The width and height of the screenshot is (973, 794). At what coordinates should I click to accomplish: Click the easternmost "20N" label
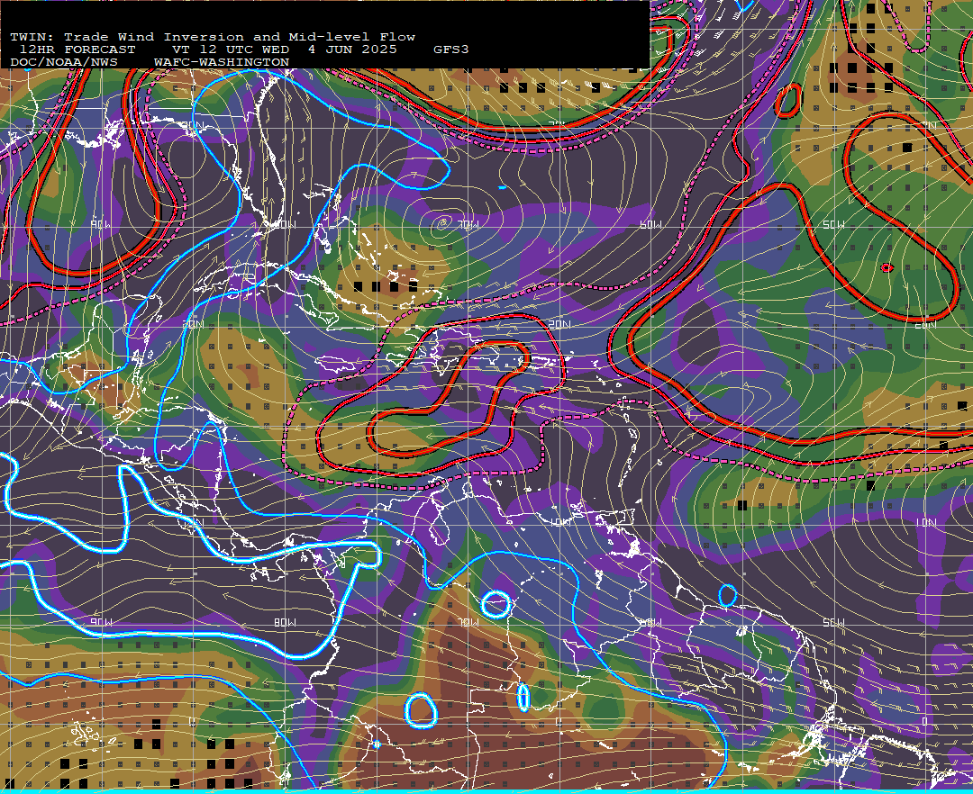pos(925,324)
